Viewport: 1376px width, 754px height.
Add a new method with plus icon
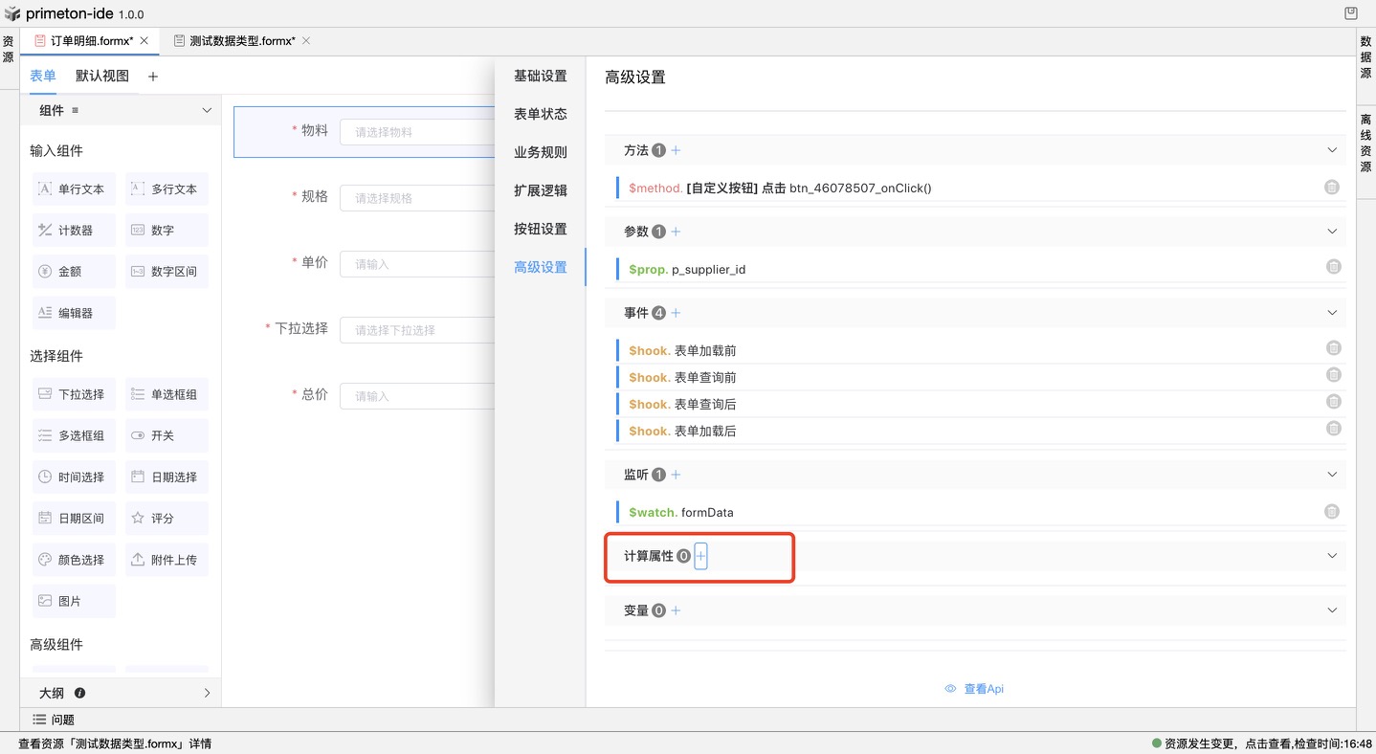(676, 150)
